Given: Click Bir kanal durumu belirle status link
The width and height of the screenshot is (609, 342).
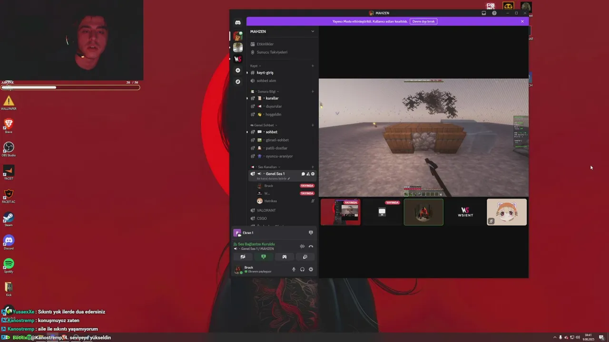Looking at the screenshot, I should (x=273, y=179).
